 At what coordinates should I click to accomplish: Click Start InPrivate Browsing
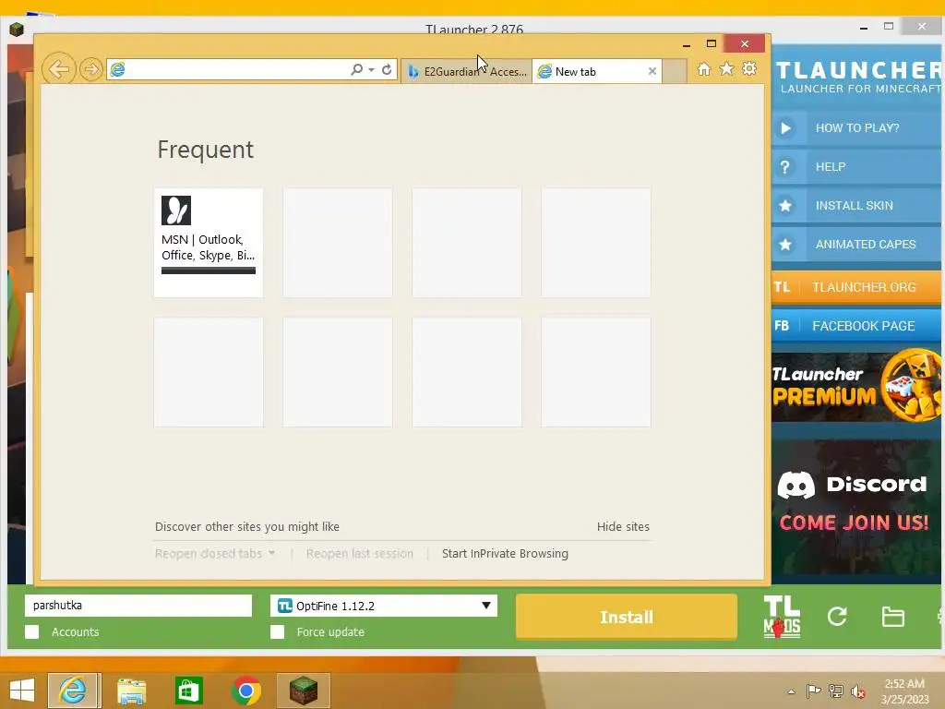(x=505, y=554)
